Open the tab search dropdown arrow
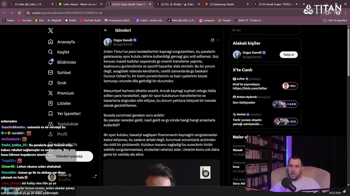This screenshot has width=350, height=196. (x=4, y=4)
